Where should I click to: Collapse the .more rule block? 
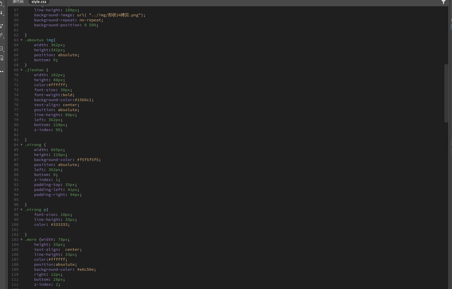[21, 239]
